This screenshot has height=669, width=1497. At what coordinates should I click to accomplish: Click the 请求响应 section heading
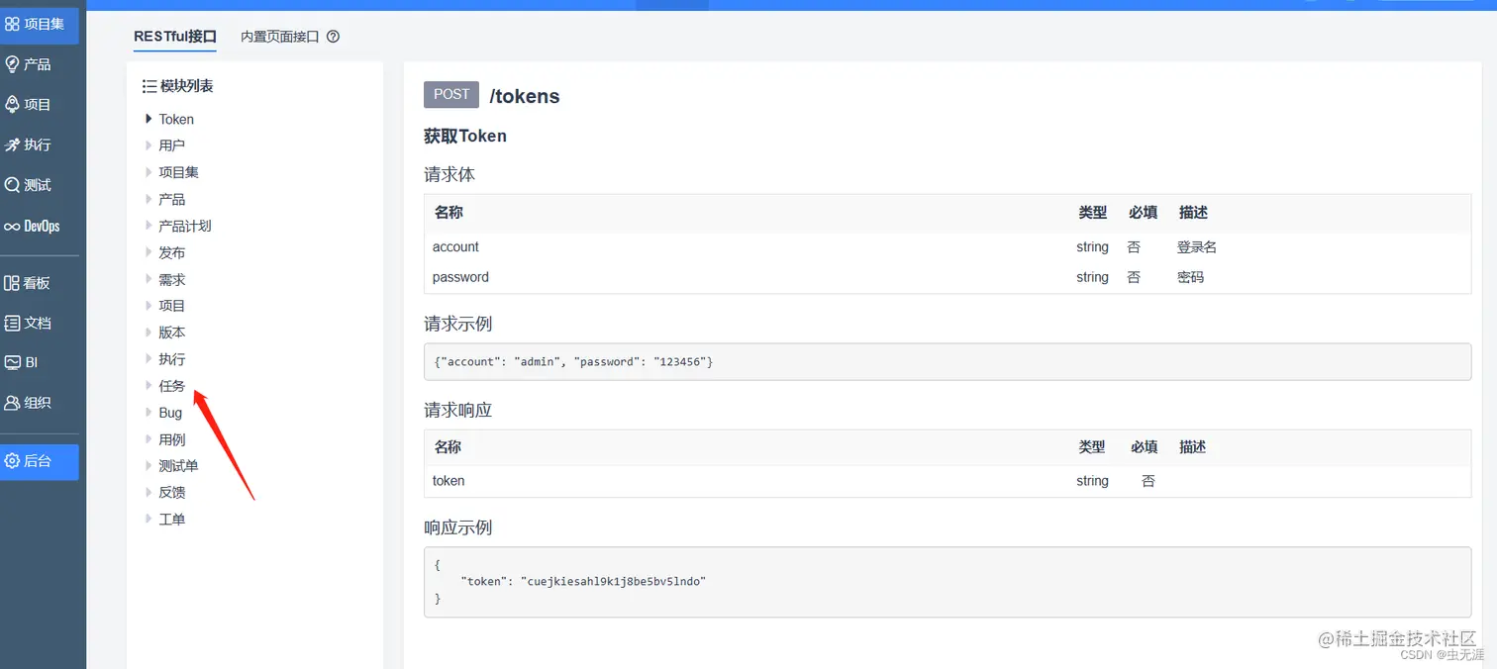tap(458, 410)
